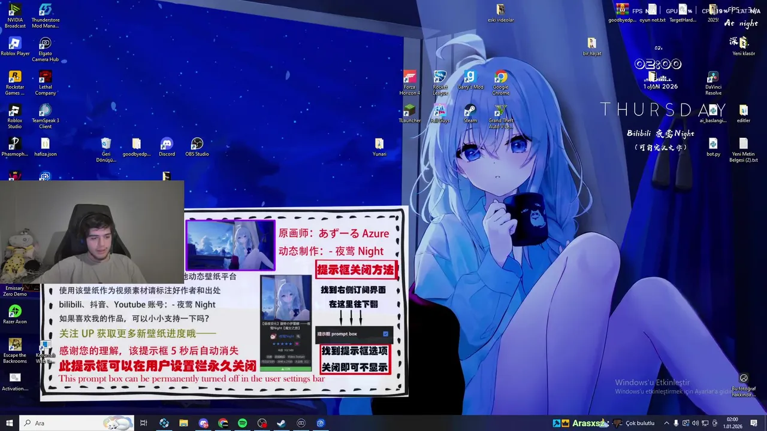Select TeamSpeak 3 Client desktop shortcut
This screenshot has width=767, height=431.
click(x=46, y=116)
